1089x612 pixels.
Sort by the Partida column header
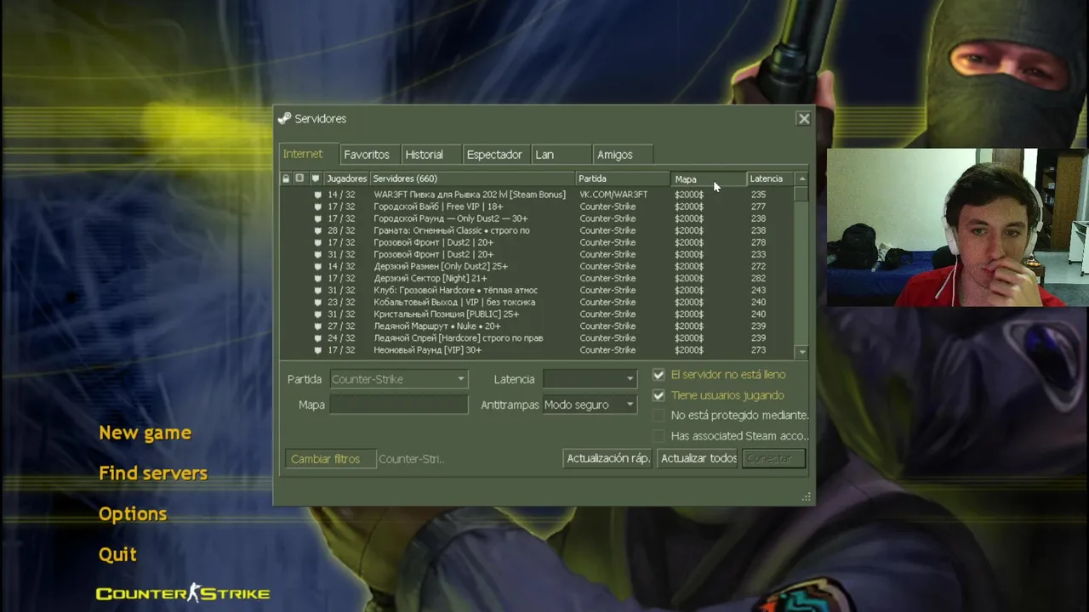tap(623, 178)
